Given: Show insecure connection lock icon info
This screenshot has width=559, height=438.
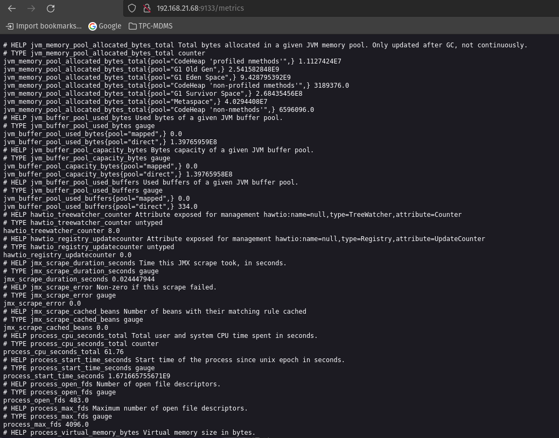Looking at the screenshot, I should pyautogui.click(x=147, y=8).
